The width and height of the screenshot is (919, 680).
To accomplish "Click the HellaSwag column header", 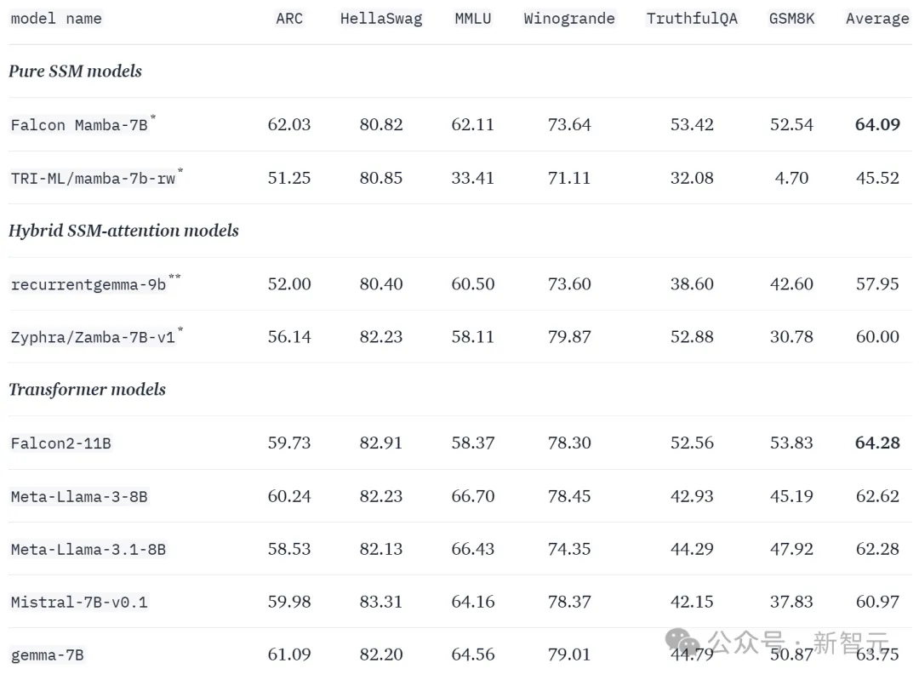I will pyautogui.click(x=381, y=19).
